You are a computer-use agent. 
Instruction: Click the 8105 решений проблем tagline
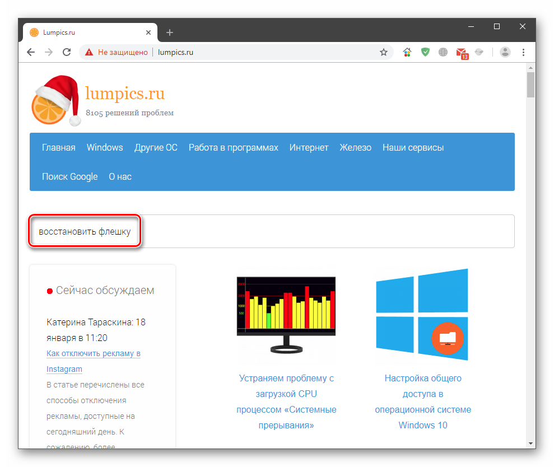click(x=129, y=113)
